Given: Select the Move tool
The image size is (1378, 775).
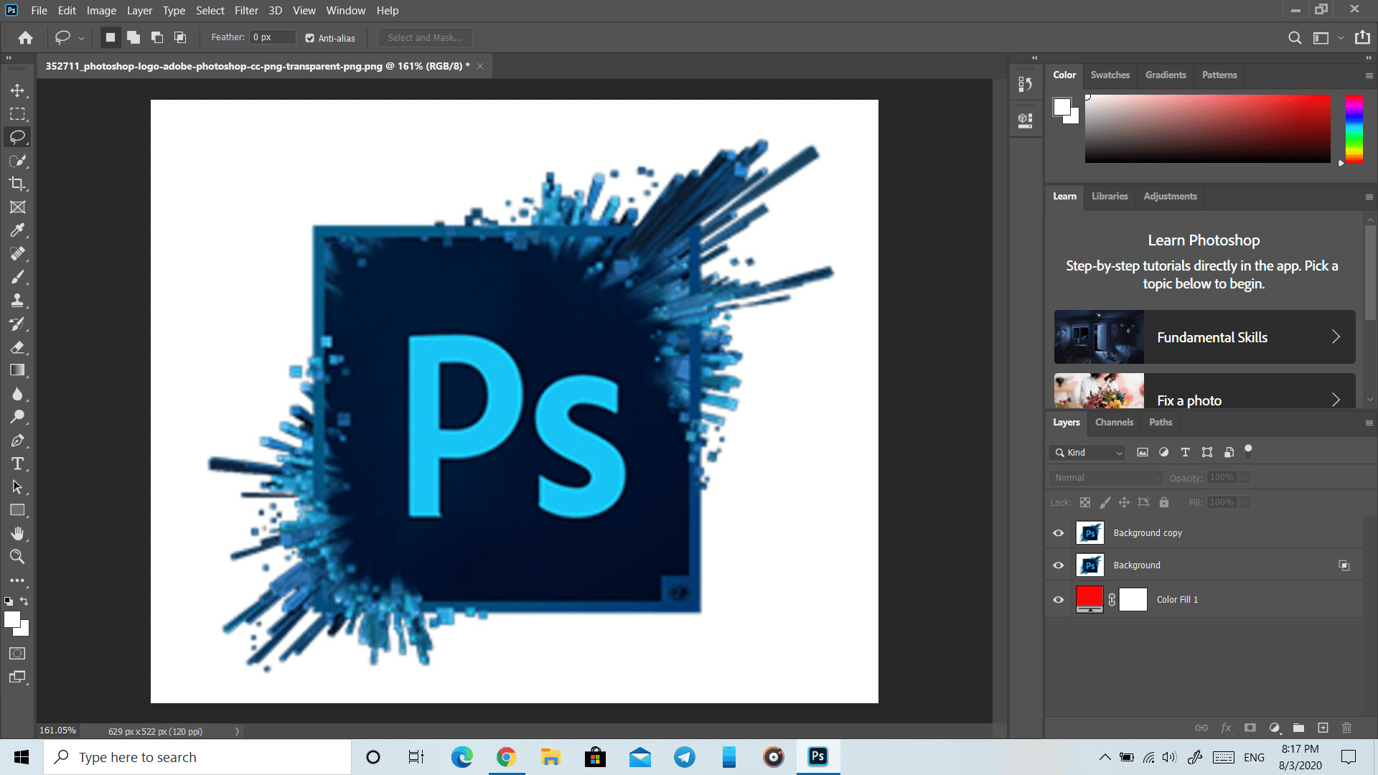Looking at the screenshot, I should [17, 90].
